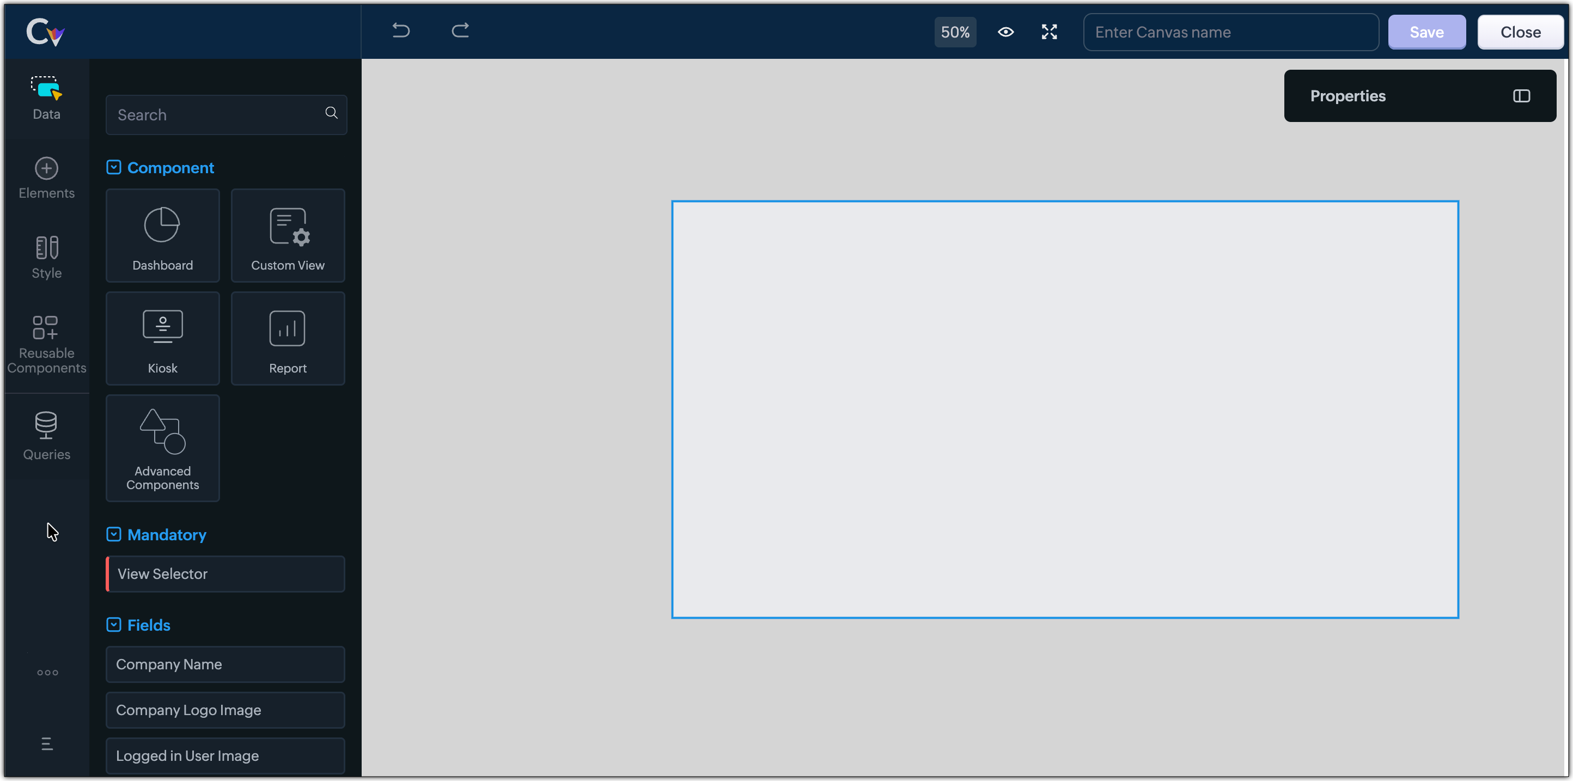Toggle the Properties panel dock icon

click(1521, 96)
